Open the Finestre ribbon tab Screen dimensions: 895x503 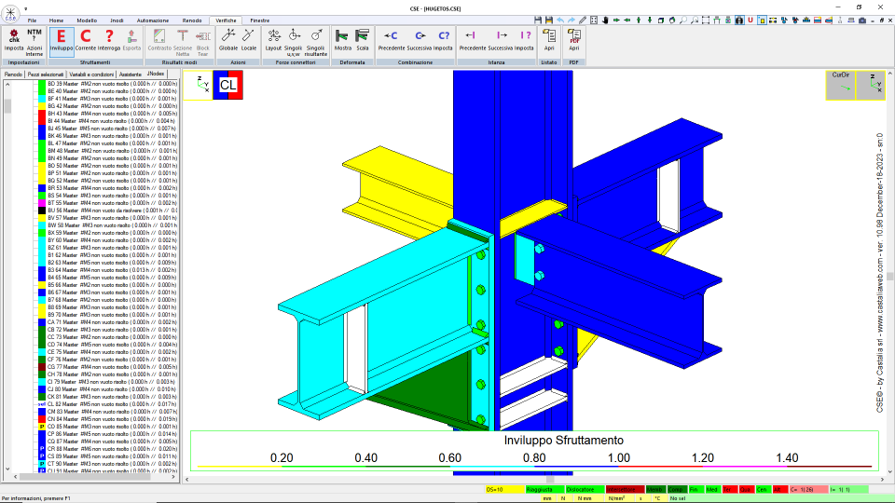tap(260, 20)
